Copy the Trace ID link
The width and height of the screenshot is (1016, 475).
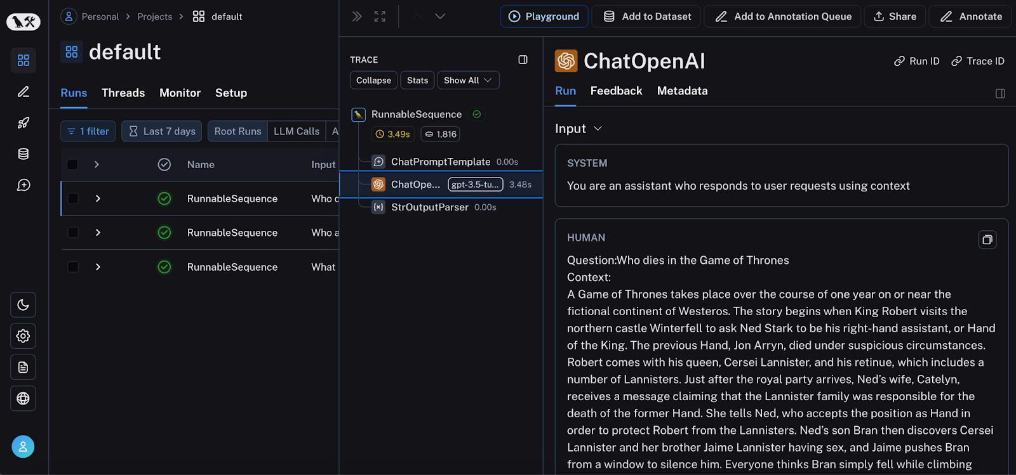(x=978, y=62)
